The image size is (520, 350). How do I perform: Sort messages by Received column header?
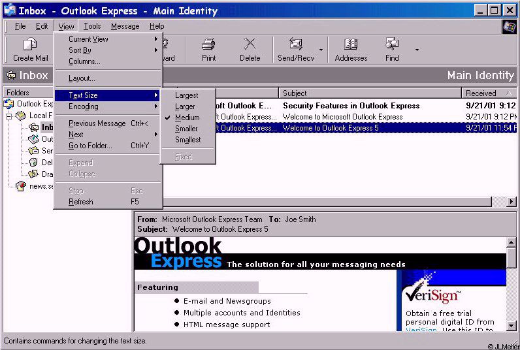pos(489,93)
